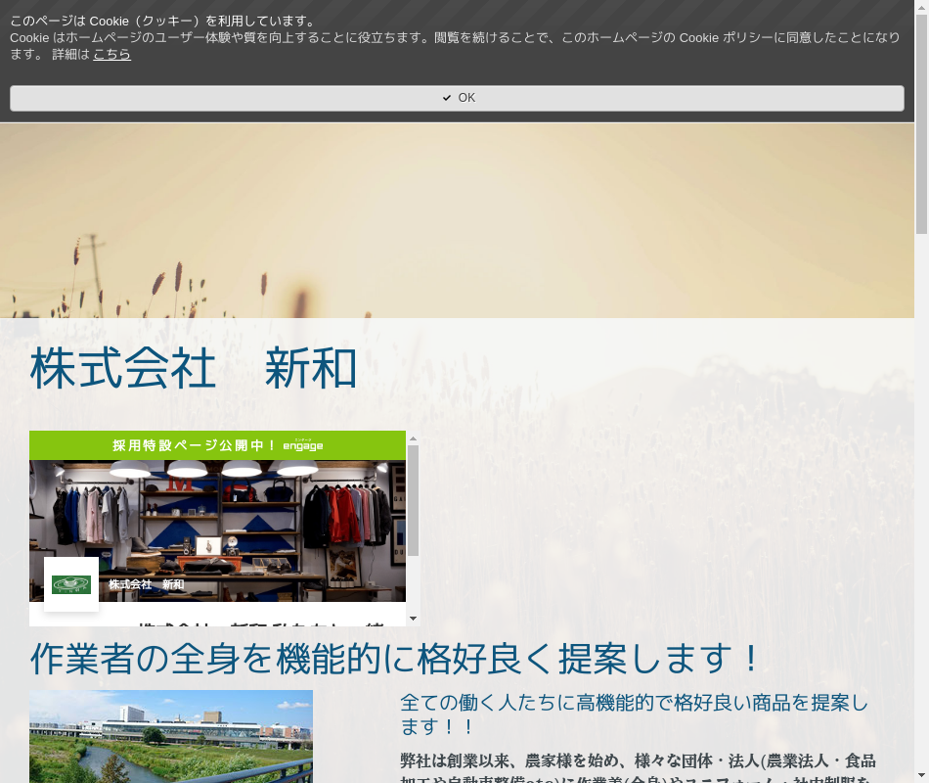This screenshot has height=783, width=929.
Task: Click the engage logo in the green banner
Action: (x=303, y=445)
